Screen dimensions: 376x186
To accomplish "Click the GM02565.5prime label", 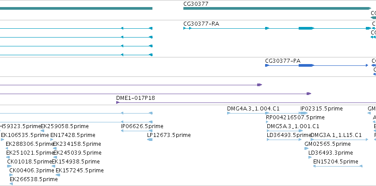I will 327,144.
